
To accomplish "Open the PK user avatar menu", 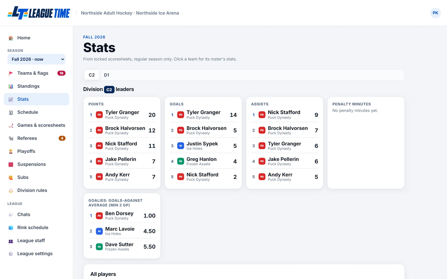I will point(435,13).
